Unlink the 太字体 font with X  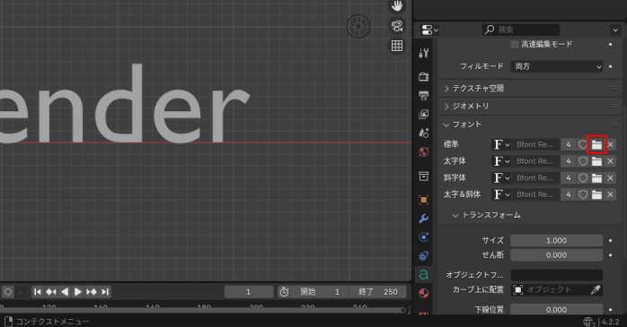click(610, 161)
